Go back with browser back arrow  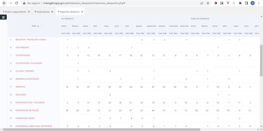click(4, 3)
